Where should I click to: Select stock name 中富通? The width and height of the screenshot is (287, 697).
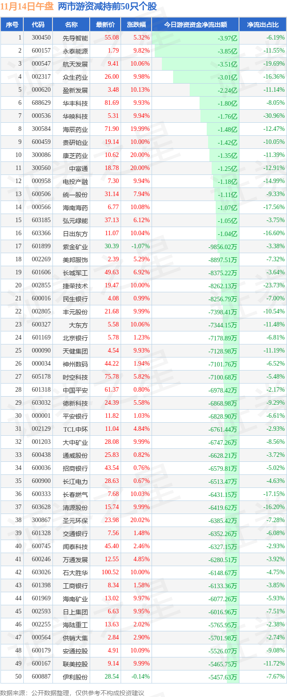tap(78, 168)
